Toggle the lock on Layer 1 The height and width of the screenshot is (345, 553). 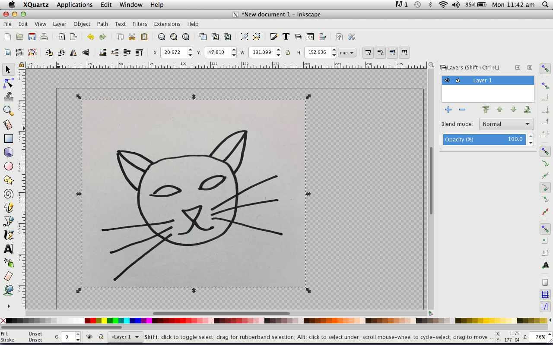click(x=458, y=80)
